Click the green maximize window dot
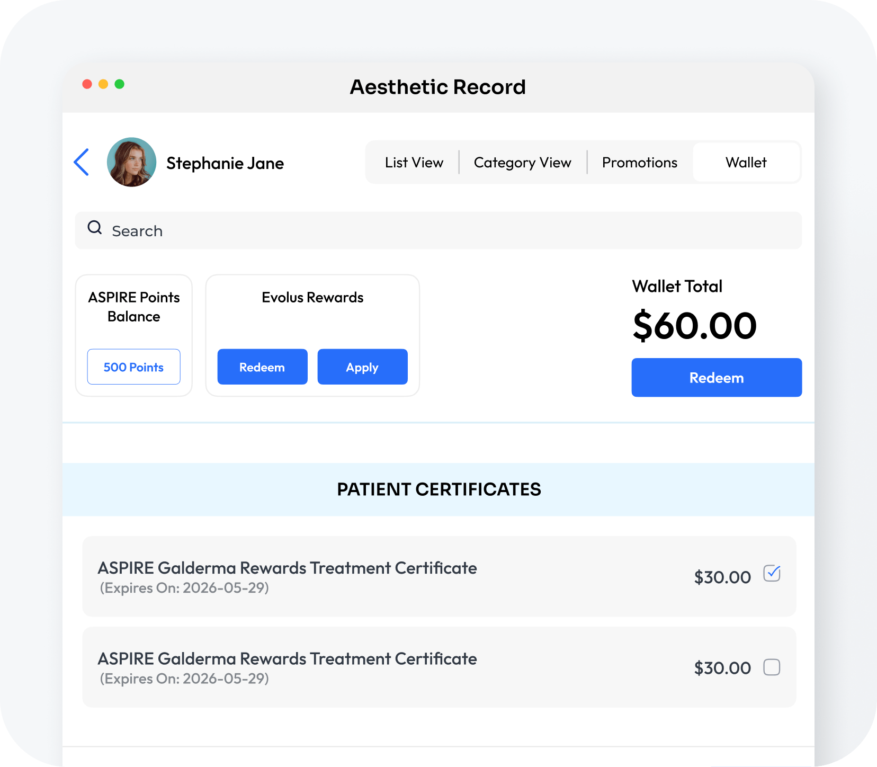The width and height of the screenshot is (877, 767). (x=120, y=84)
